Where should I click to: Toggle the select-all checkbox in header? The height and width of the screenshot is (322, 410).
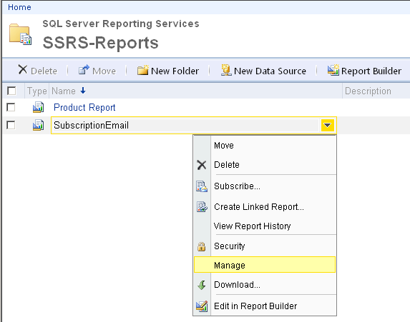11,91
